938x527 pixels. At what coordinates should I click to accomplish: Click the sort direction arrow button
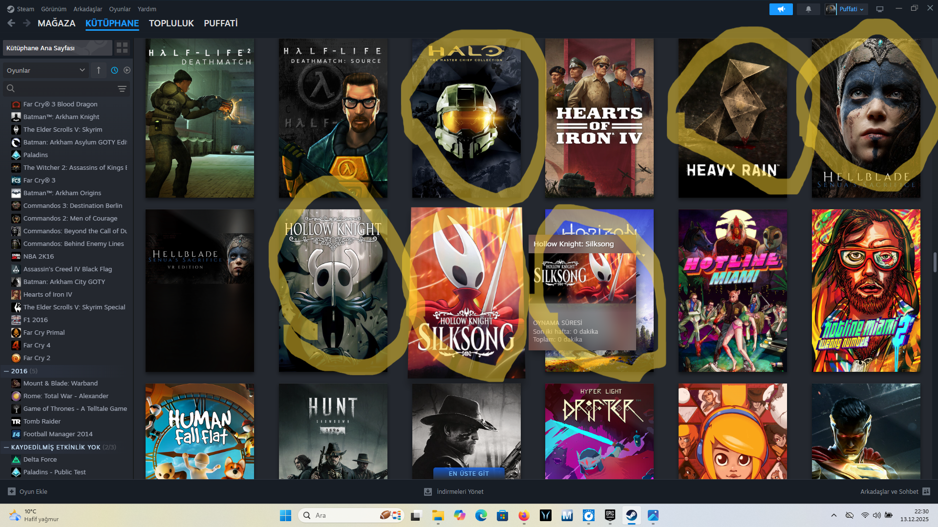[99, 70]
